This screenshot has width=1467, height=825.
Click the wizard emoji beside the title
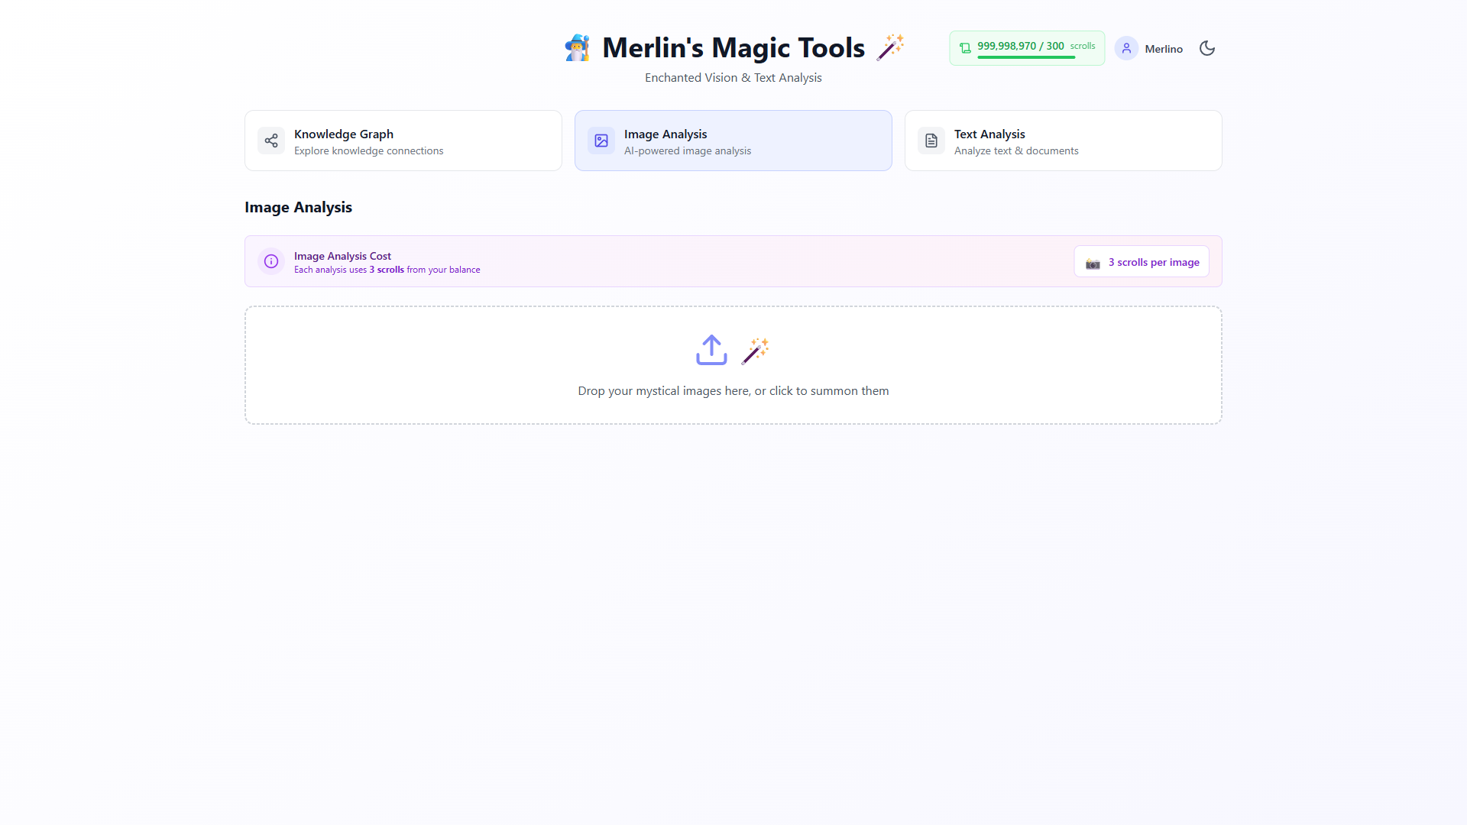[x=578, y=47]
